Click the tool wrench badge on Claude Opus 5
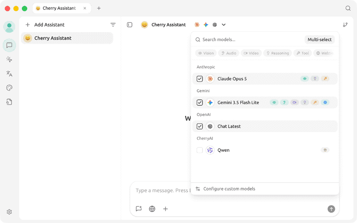The height and width of the screenshot is (223, 357). [x=325, y=79]
